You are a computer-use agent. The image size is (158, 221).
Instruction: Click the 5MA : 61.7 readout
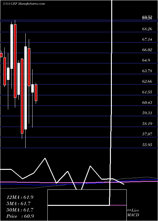[x=18, y=204]
